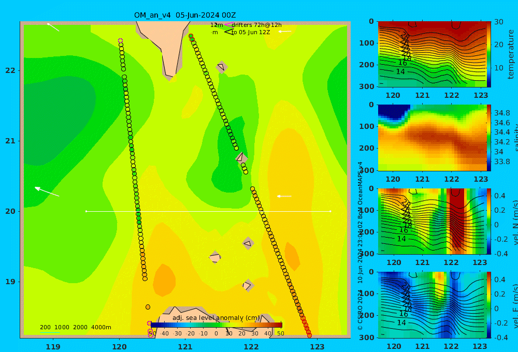Click the longitude 122 tick under the map
Screen dimensions: 518x352
coord(251,347)
